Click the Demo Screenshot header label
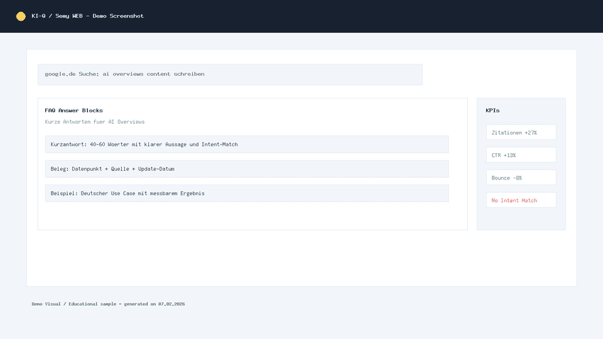The image size is (603, 339). pos(118,16)
